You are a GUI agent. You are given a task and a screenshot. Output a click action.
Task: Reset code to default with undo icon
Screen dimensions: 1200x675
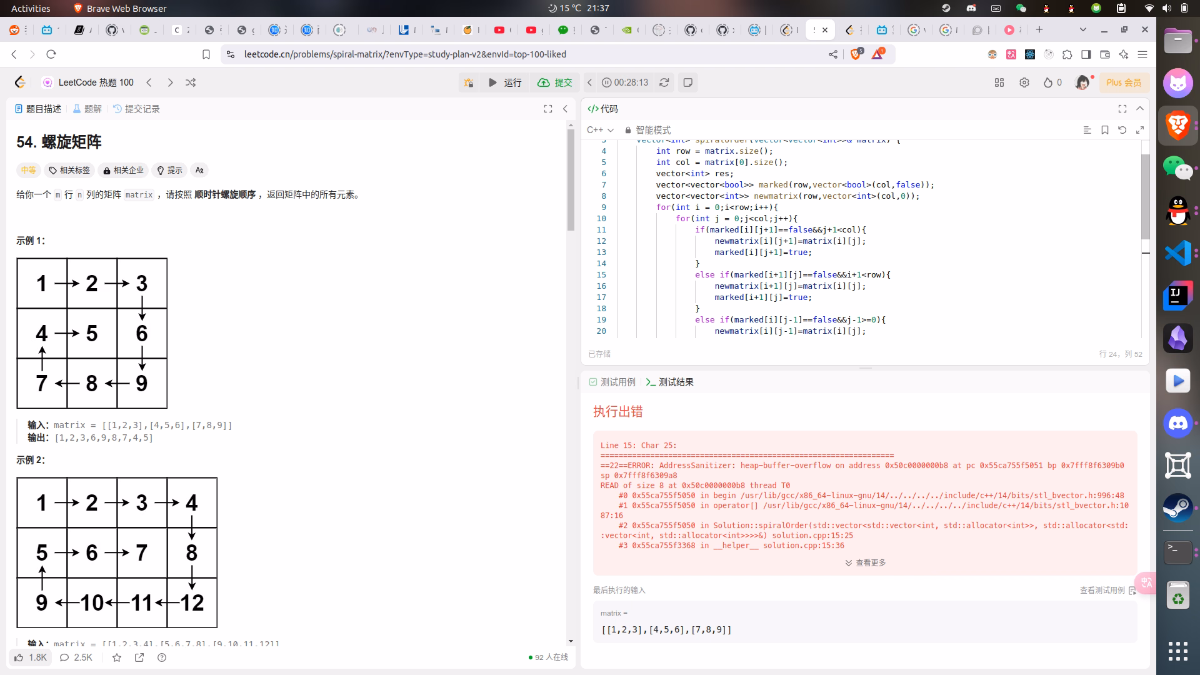(x=1122, y=130)
